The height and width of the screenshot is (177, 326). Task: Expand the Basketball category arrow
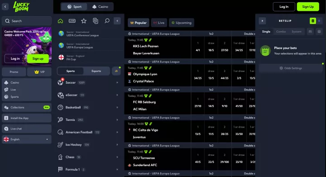(x=117, y=107)
